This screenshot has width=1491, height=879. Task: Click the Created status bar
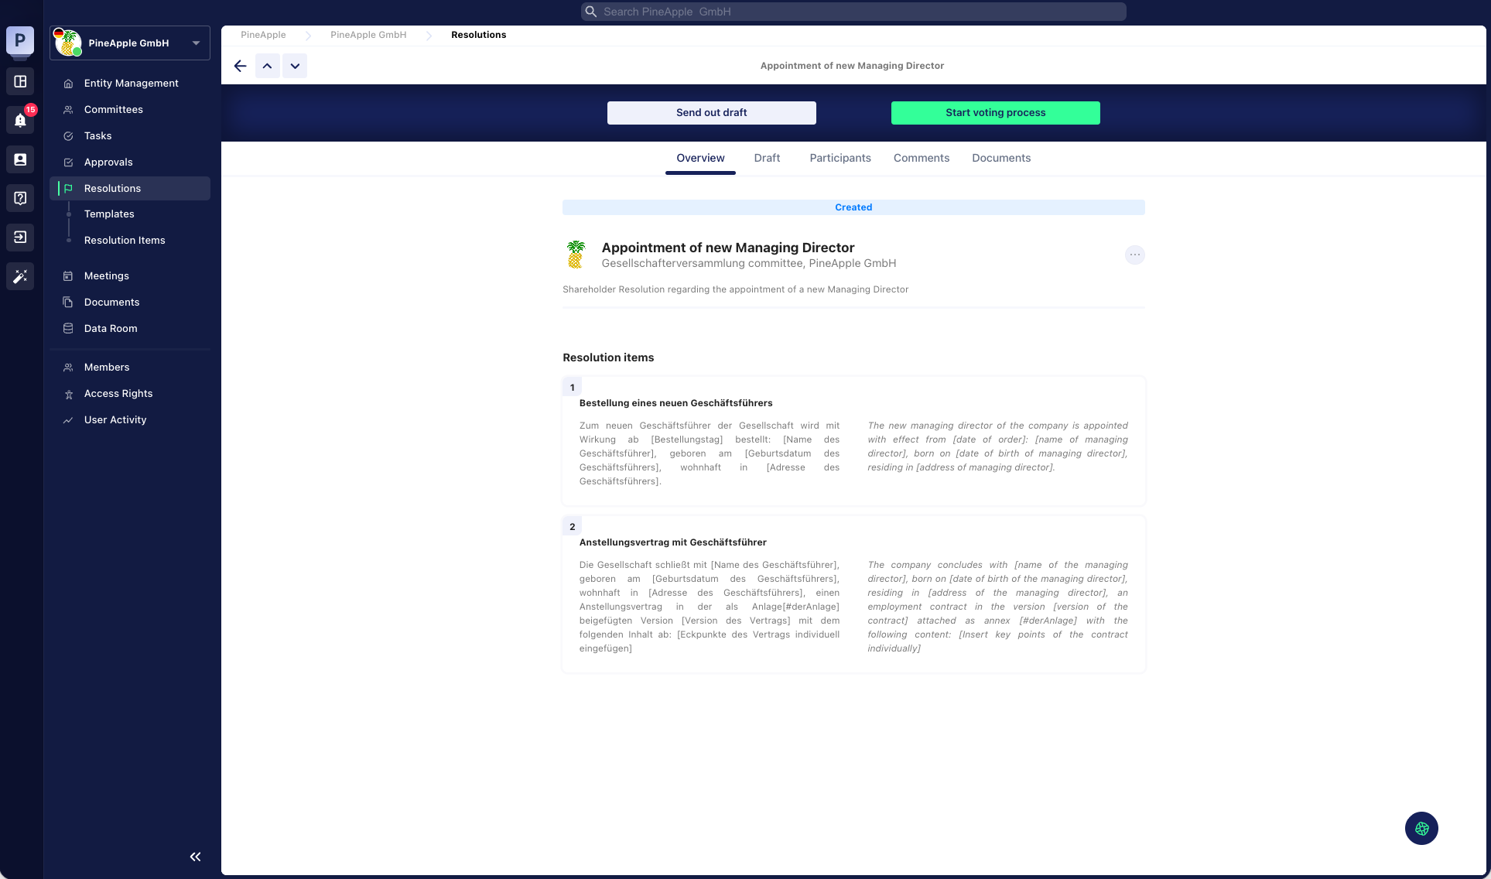(x=853, y=207)
